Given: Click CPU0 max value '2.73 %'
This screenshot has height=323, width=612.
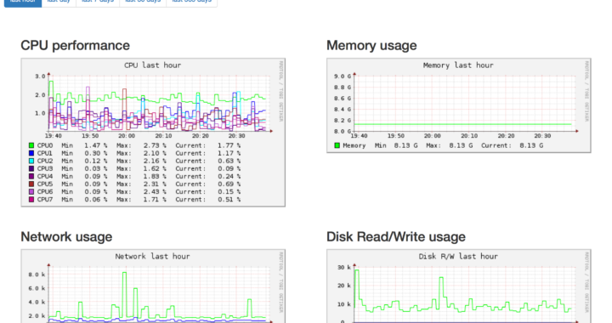Looking at the screenshot, I should (x=155, y=145).
